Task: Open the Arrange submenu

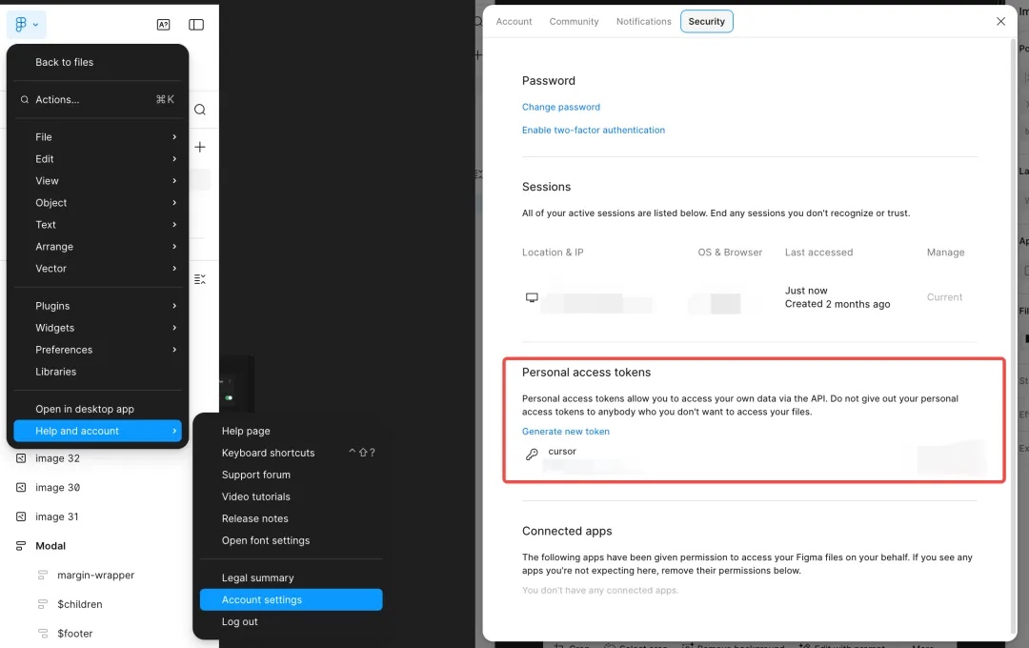Action: coord(97,247)
